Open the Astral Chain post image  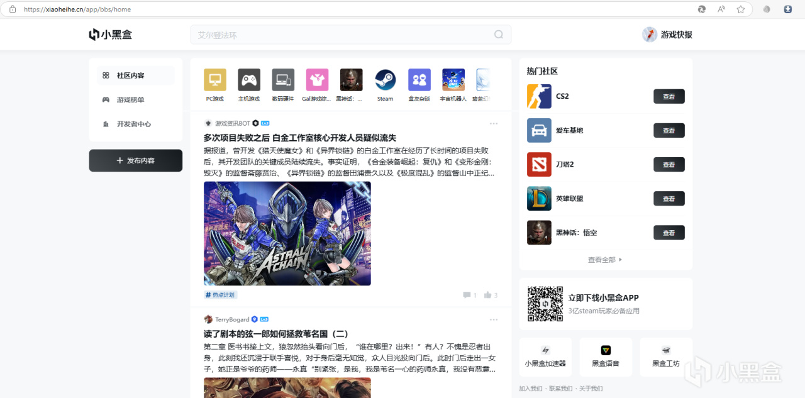point(287,233)
